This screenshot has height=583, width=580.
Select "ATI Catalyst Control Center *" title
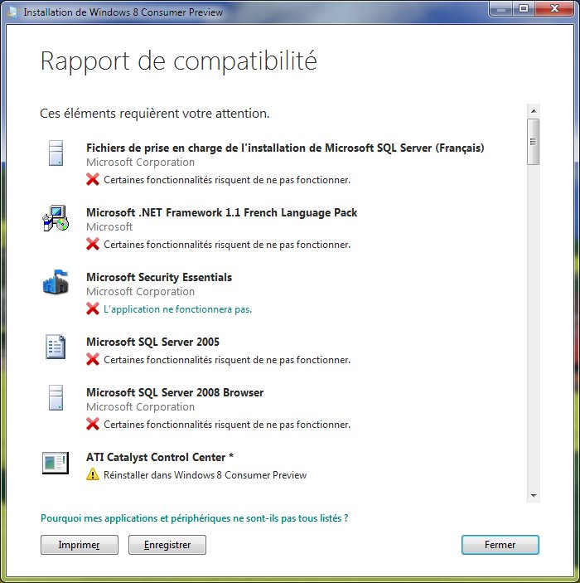160,457
